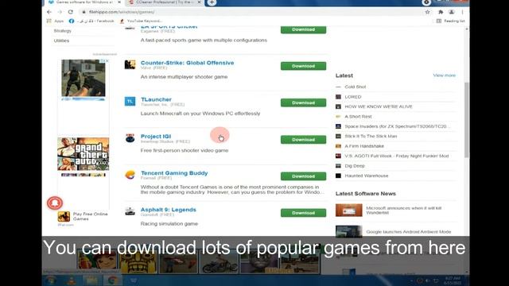Download Asphalt 9: Legends
This screenshot has width=509, height=286.
pyautogui.click(x=303, y=213)
